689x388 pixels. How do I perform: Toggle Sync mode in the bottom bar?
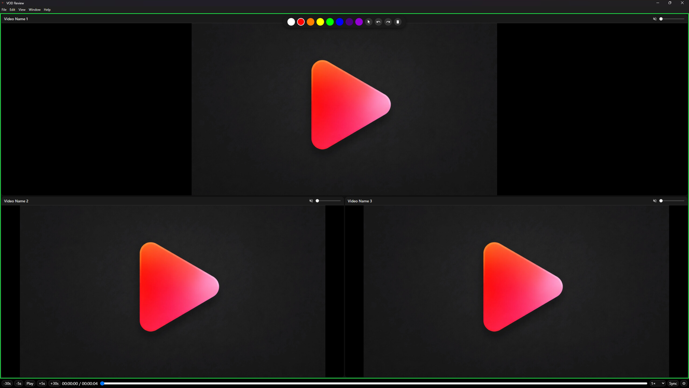[673, 383]
